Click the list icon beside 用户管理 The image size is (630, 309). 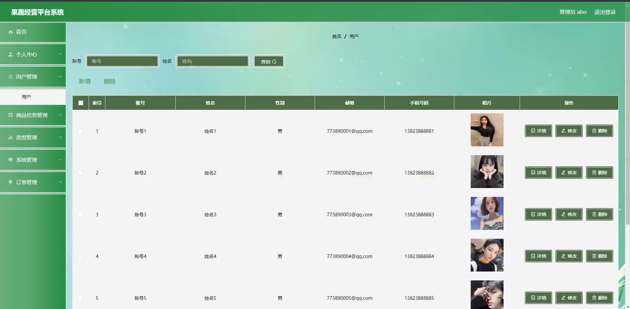[x=11, y=77]
